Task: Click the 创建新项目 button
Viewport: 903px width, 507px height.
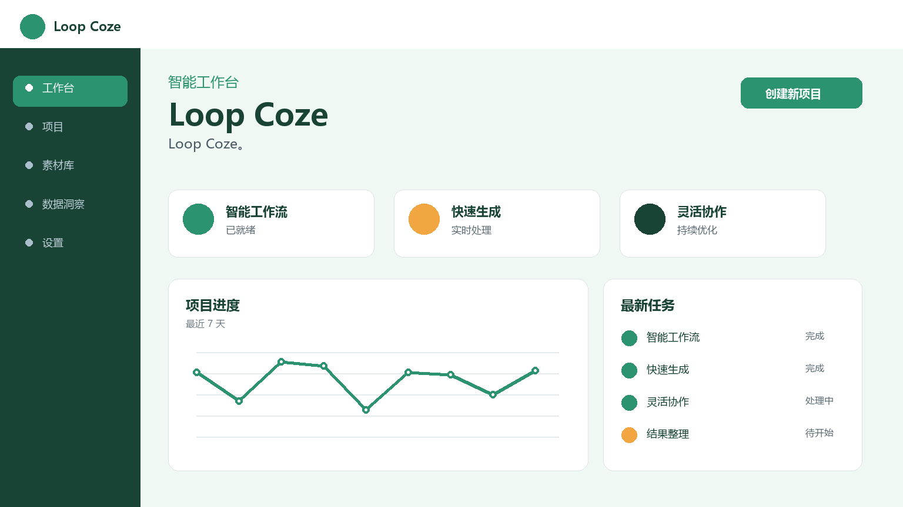Action: [801, 93]
